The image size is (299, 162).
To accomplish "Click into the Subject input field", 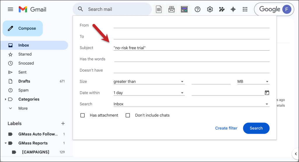I will [191, 48].
